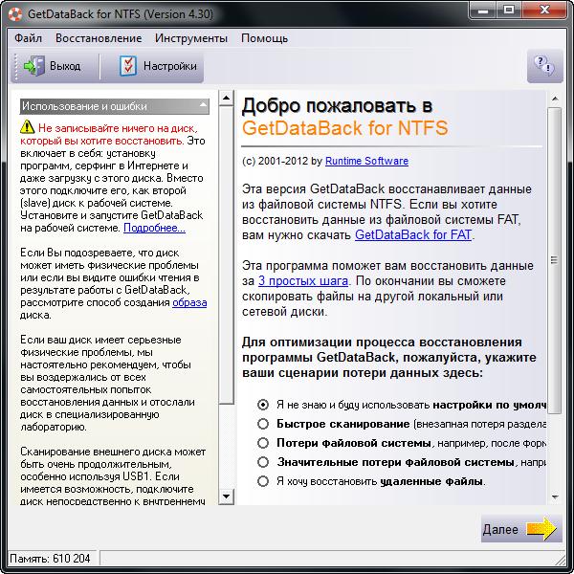Open the Runtime Software link
This screenshot has width=574, height=574.
pos(366,161)
